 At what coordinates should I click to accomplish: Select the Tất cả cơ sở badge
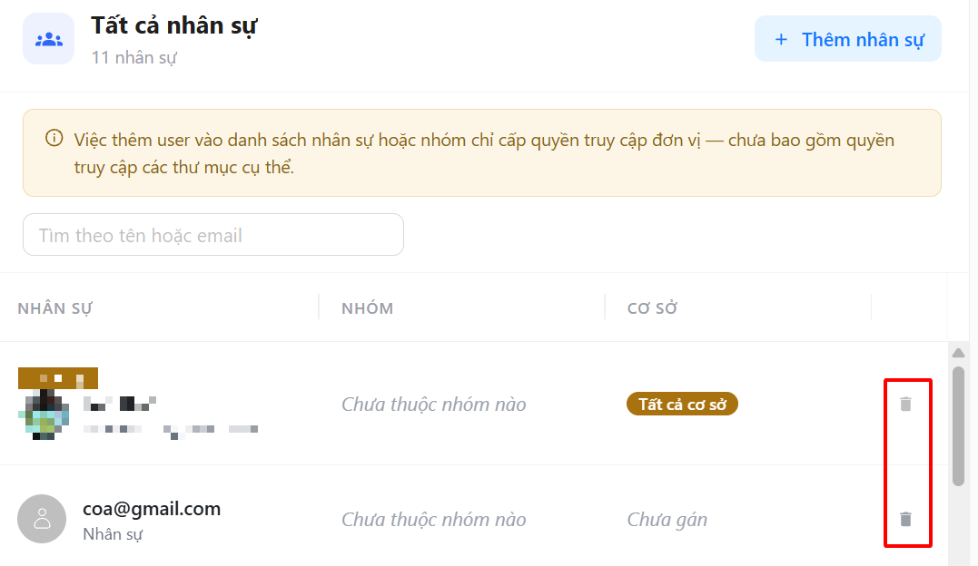click(x=682, y=404)
